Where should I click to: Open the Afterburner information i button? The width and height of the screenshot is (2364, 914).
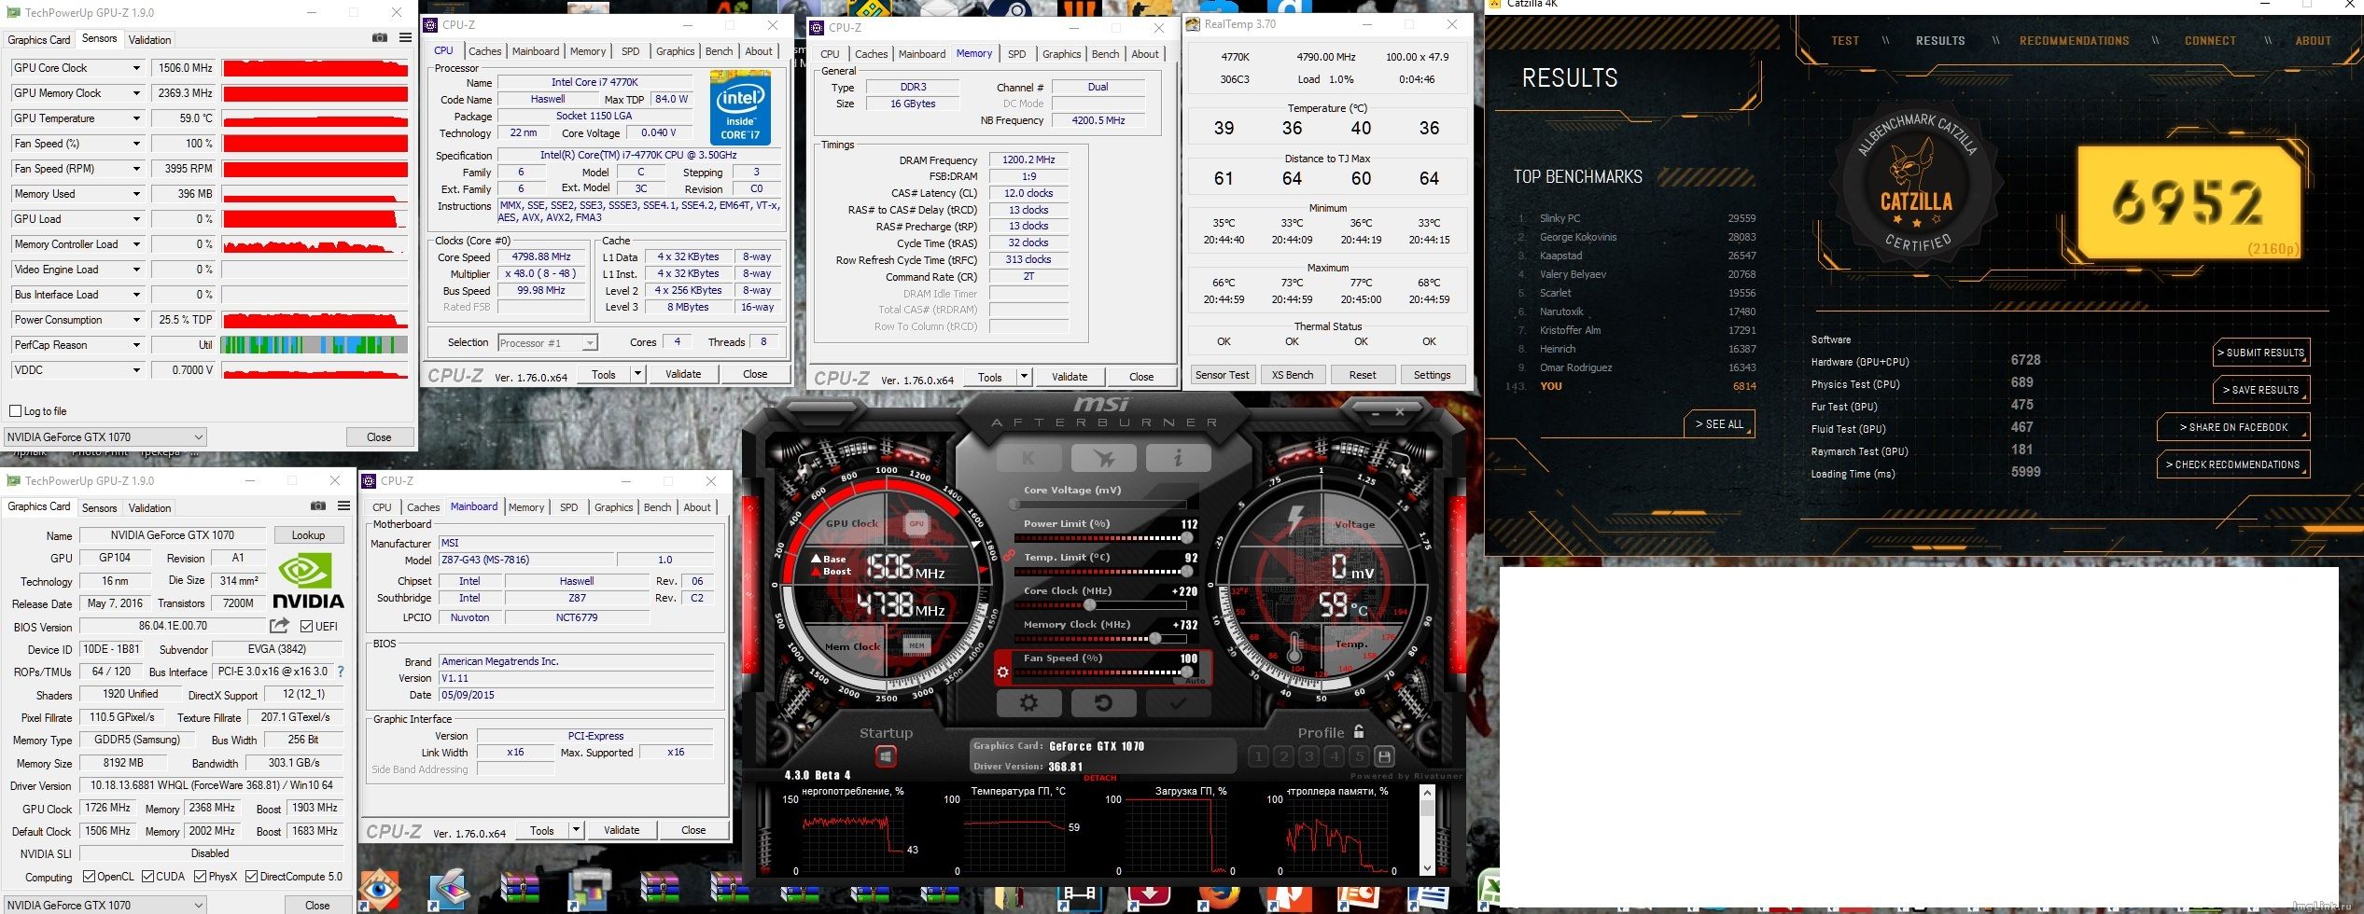click(x=1178, y=458)
